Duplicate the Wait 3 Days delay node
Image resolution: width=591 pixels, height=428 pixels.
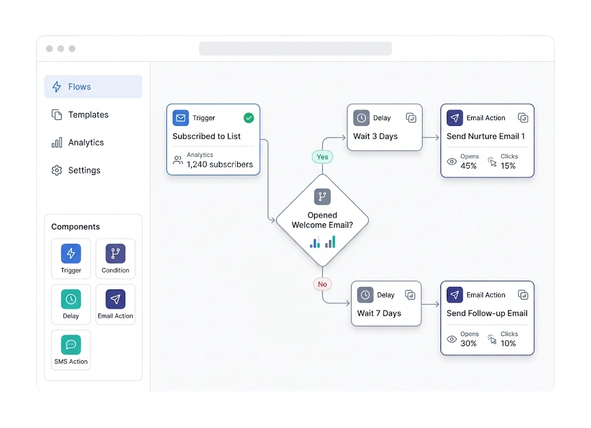(411, 118)
